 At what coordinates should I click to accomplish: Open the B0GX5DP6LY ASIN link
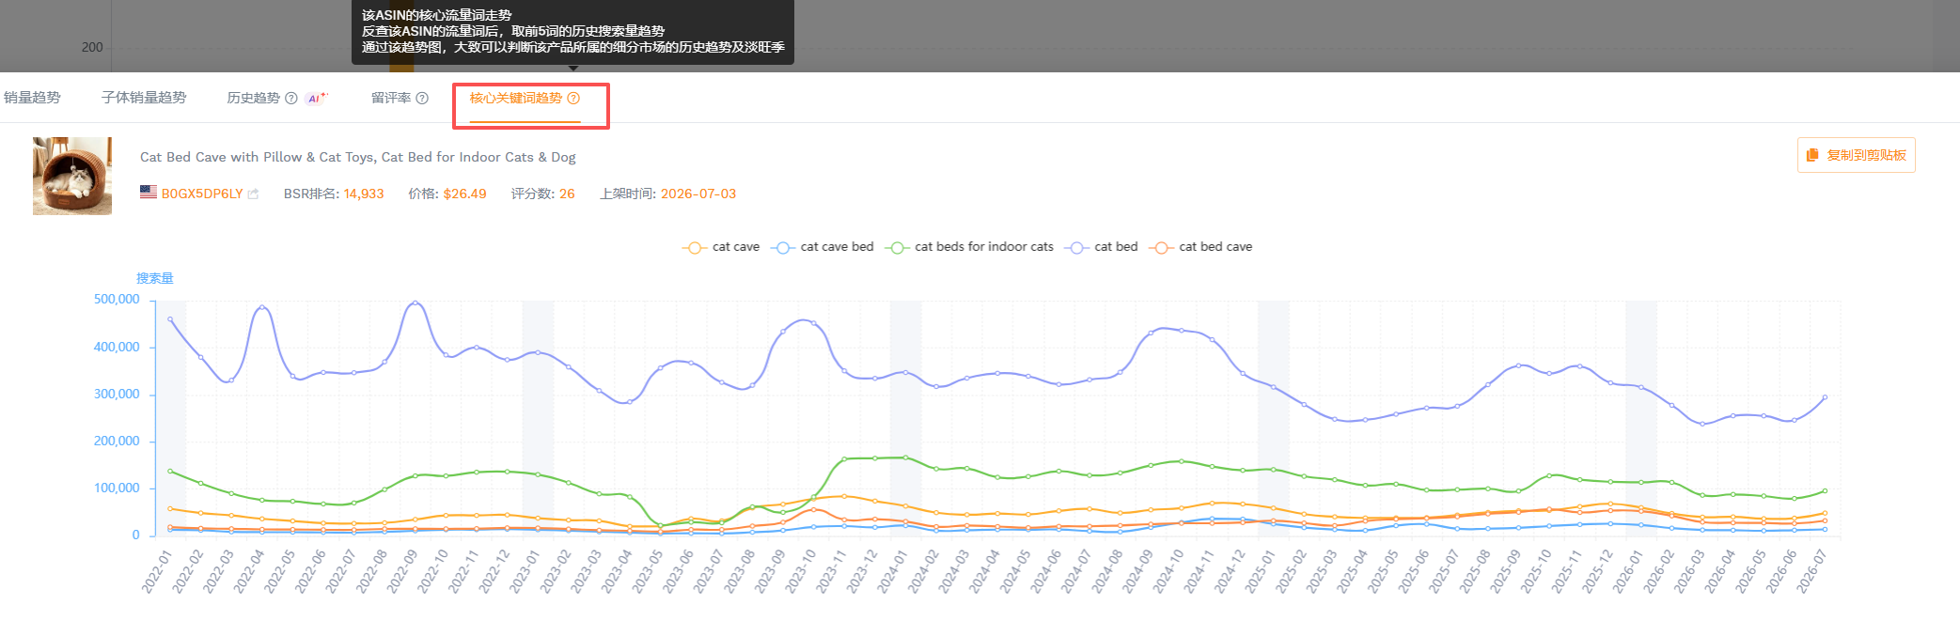202,194
